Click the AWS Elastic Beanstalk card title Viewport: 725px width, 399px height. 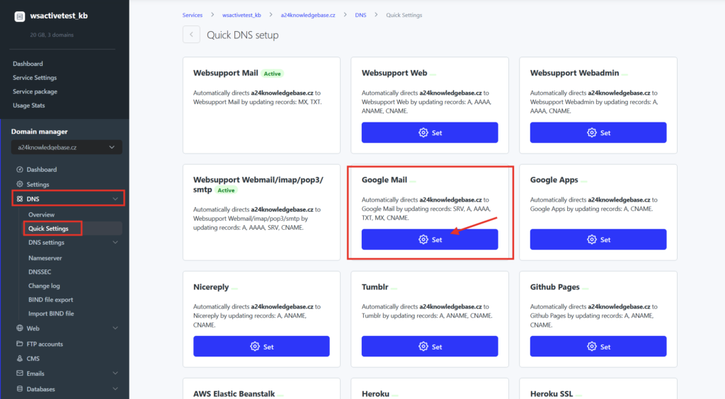tap(234, 394)
